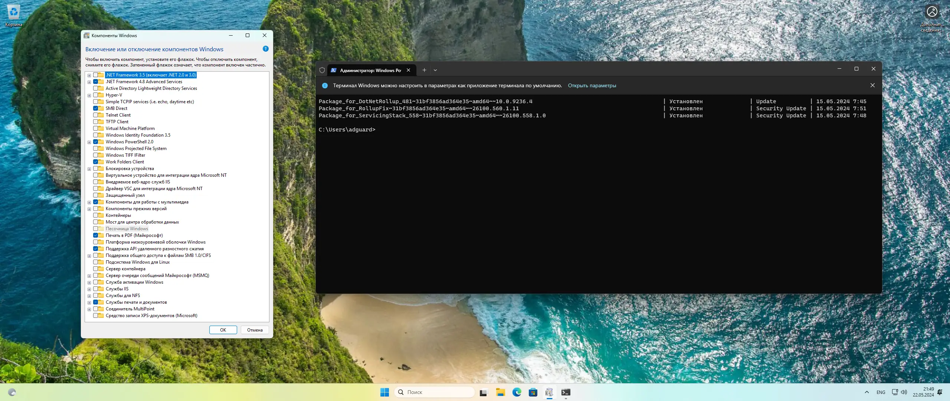Select the Подсистема Windows для Linux item

[x=137, y=262]
